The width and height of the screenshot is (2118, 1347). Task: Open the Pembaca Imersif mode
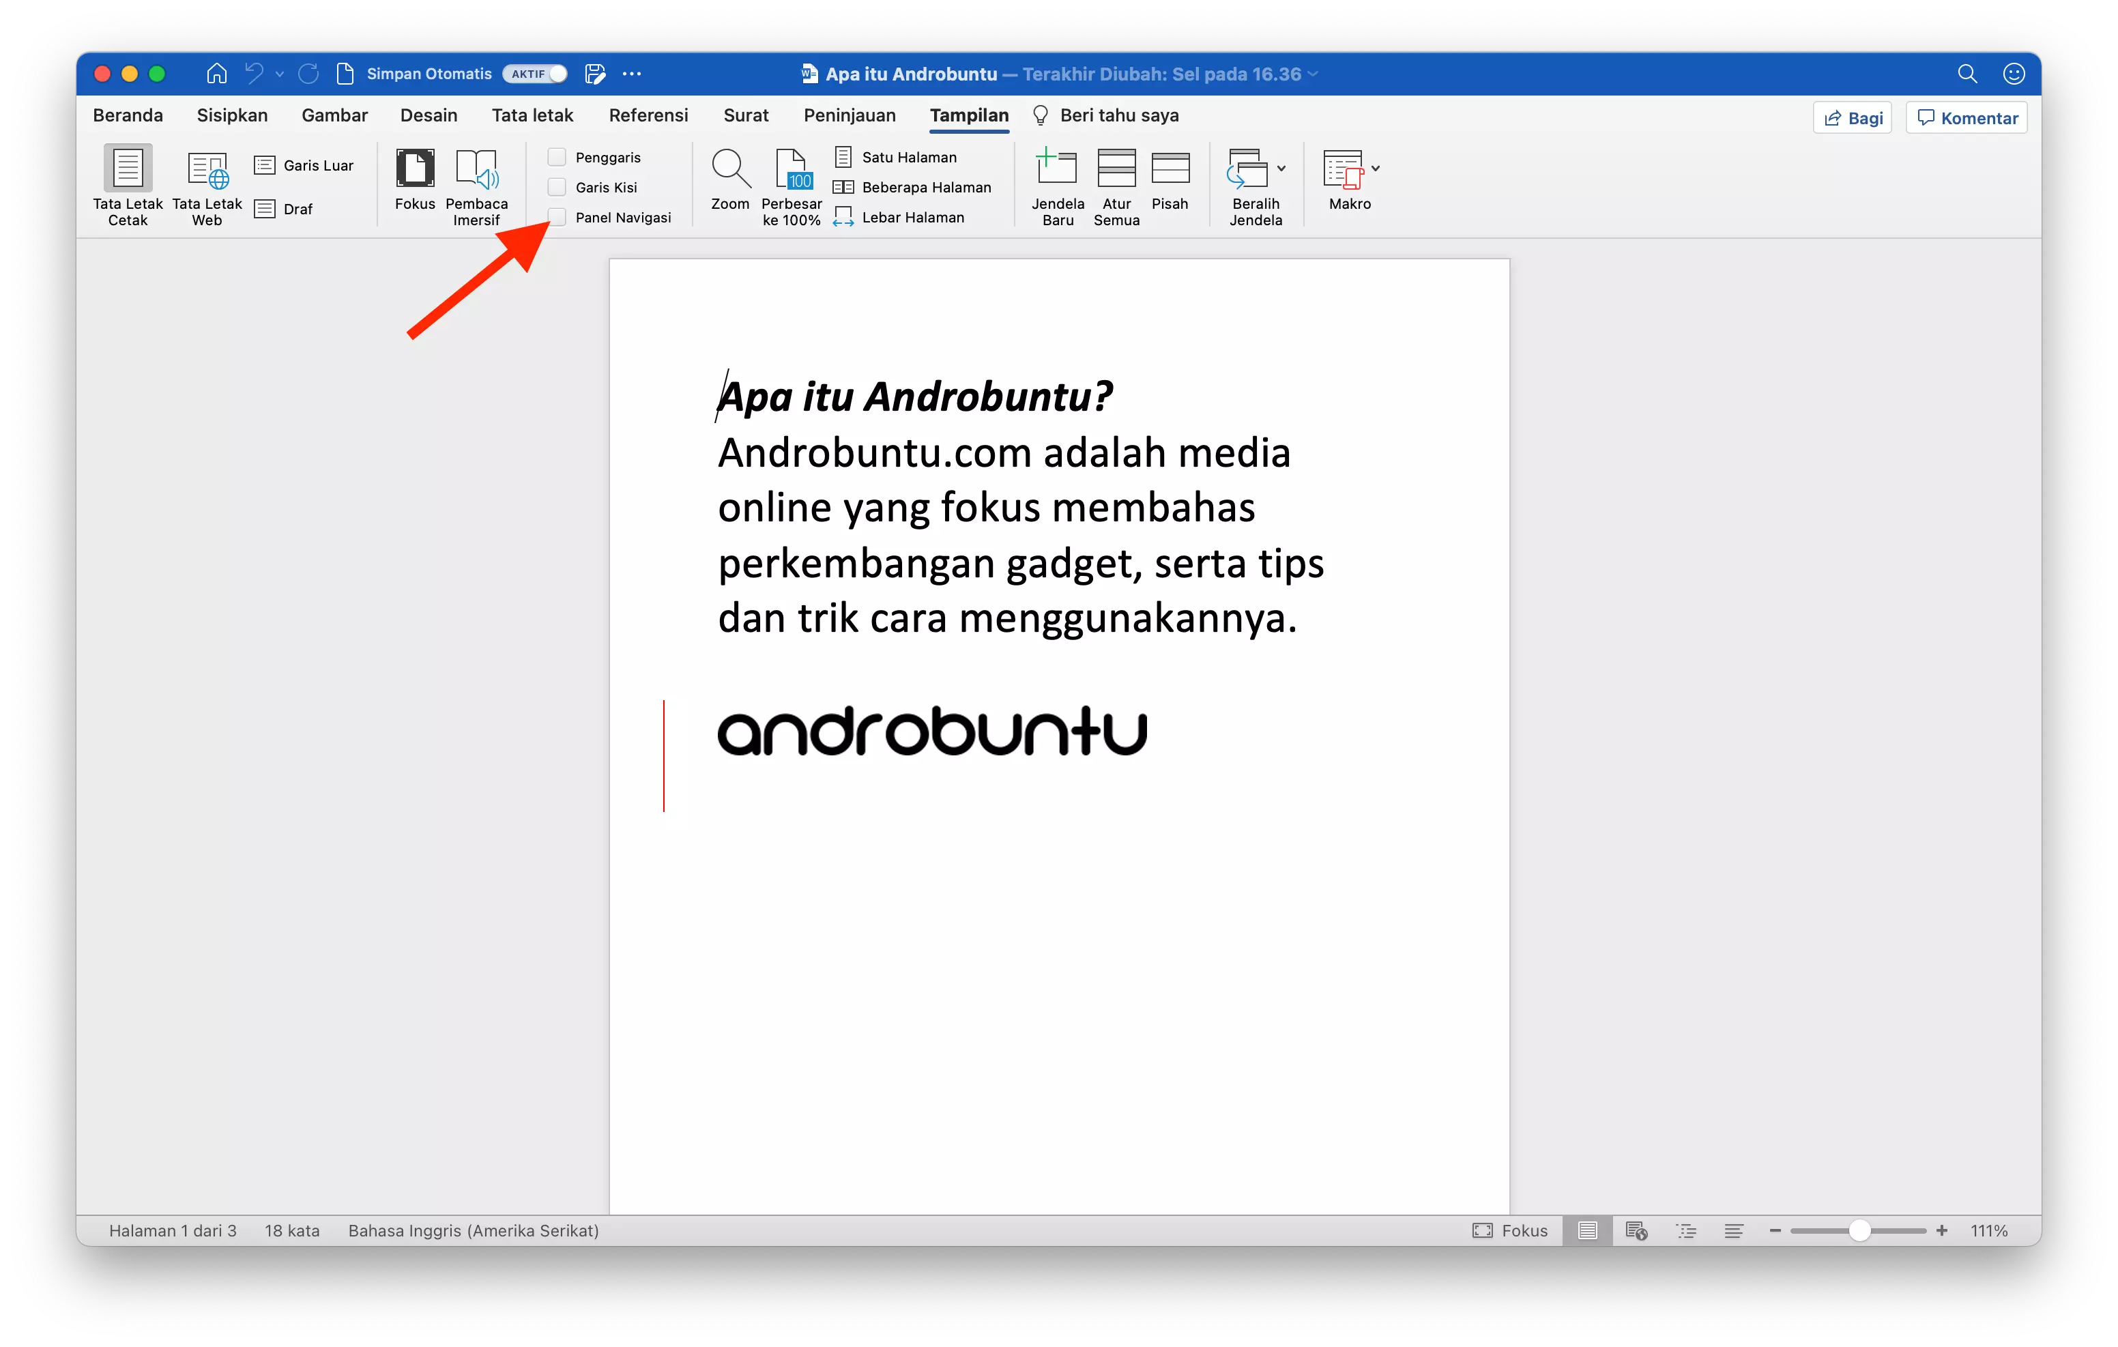point(477,186)
